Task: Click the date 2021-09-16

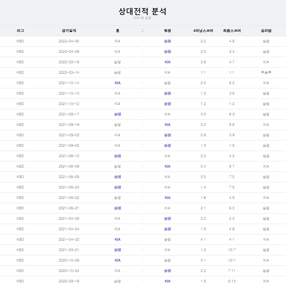Action: click(69, 125)
